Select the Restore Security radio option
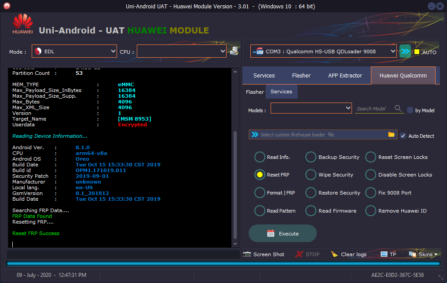Image resolution: width=447 pixels, height=283 pixels. pos(311,193)
